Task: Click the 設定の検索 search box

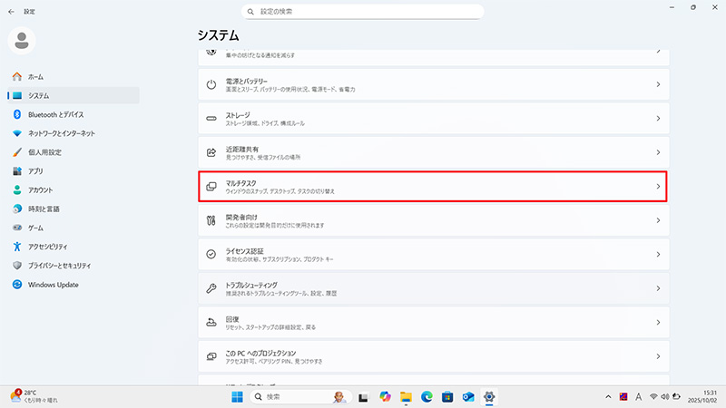Action: coord(363,12)
